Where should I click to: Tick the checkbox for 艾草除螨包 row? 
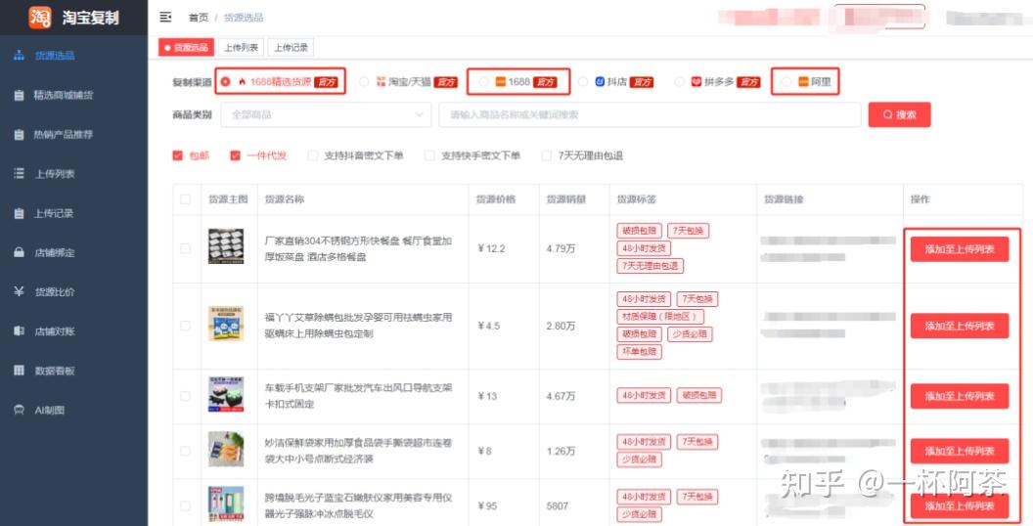(185, 326)
